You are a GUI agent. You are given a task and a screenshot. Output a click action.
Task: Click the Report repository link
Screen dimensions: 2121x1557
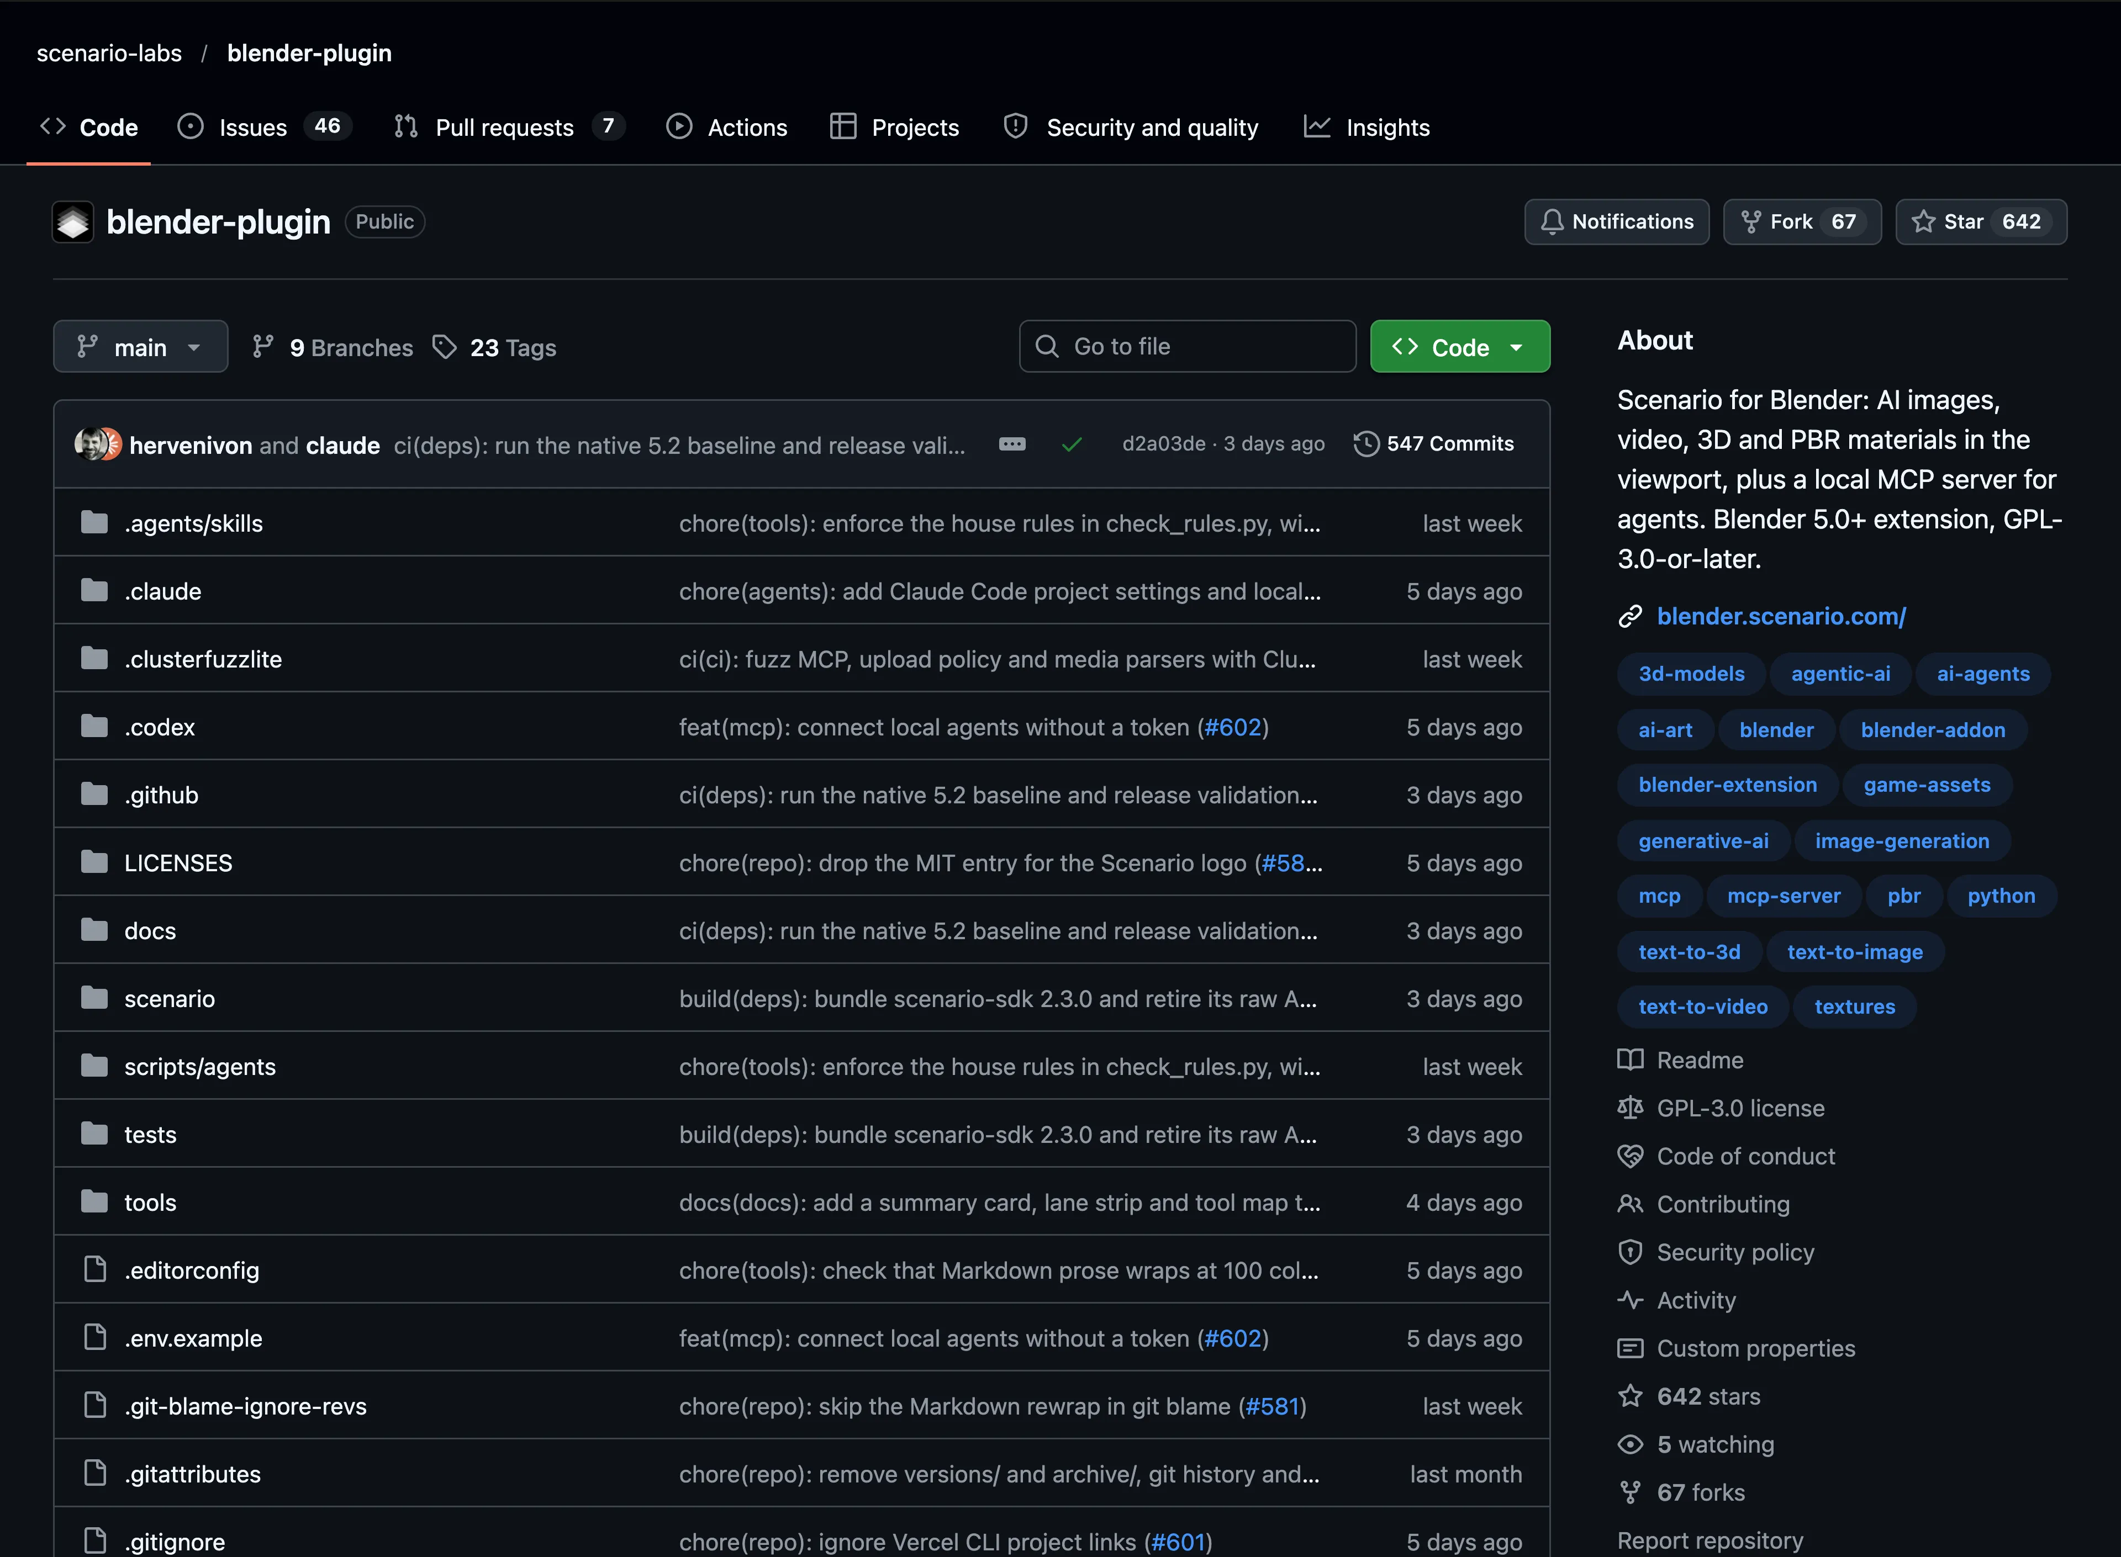[1710, 1540]
